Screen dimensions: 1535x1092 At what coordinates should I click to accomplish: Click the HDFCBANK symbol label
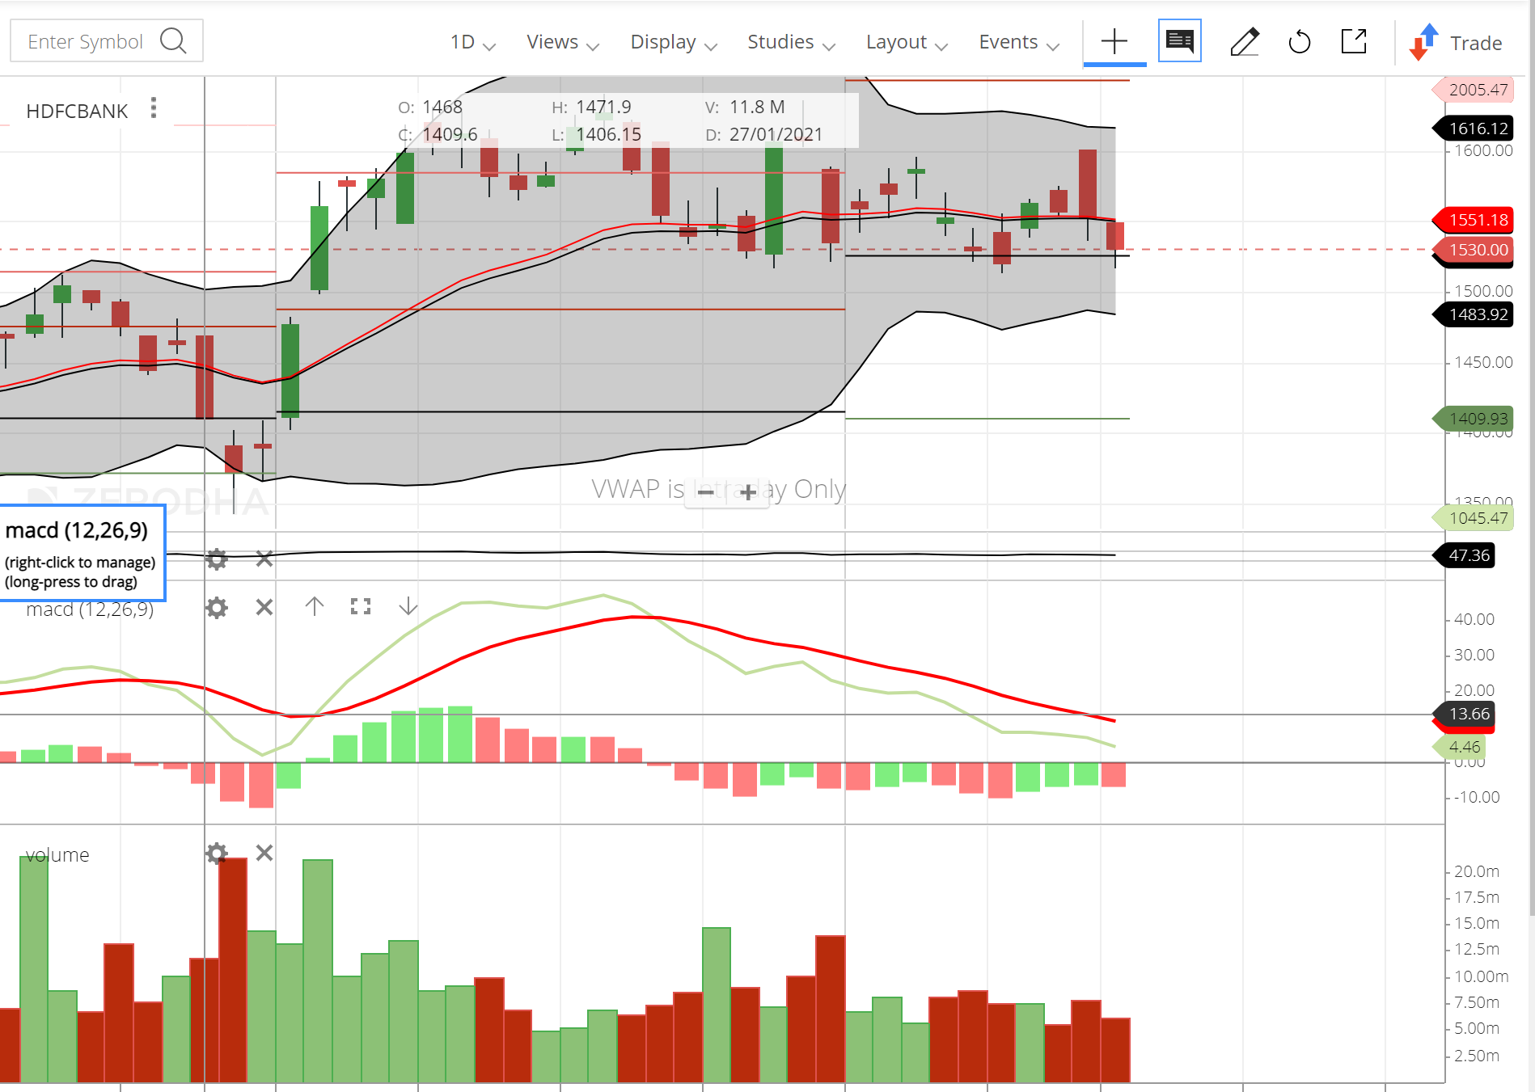(x=77, y=112)
